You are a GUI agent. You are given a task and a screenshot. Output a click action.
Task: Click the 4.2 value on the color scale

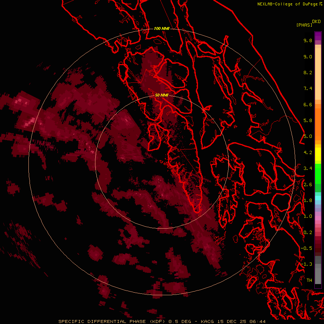point(308,153)
